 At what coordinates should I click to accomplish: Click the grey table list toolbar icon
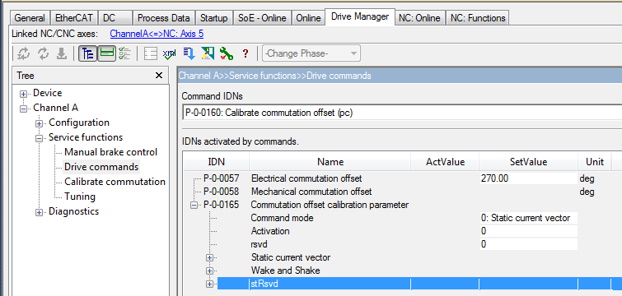[x=151, y=53]
